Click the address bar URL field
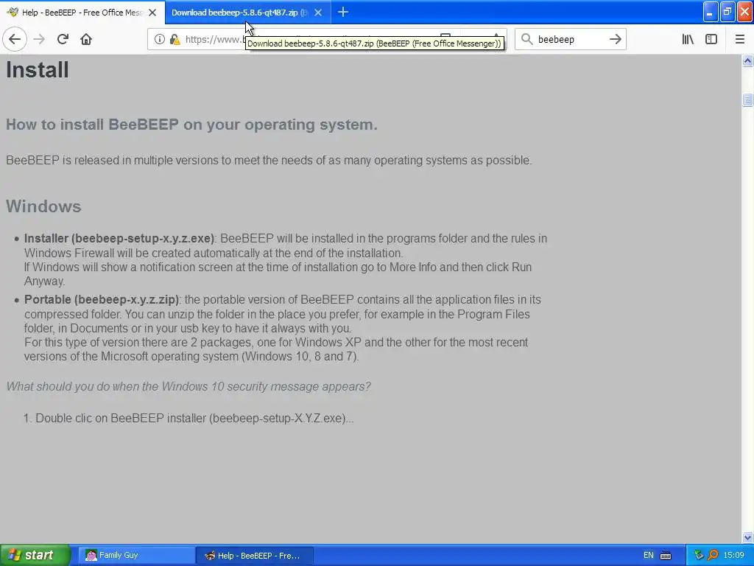The image size is (754, 566). pos(327,39)
